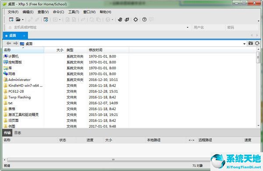263x171 pixels.
Task: Click the folder icon beside the path dropdown
Action: click(251, 43)
